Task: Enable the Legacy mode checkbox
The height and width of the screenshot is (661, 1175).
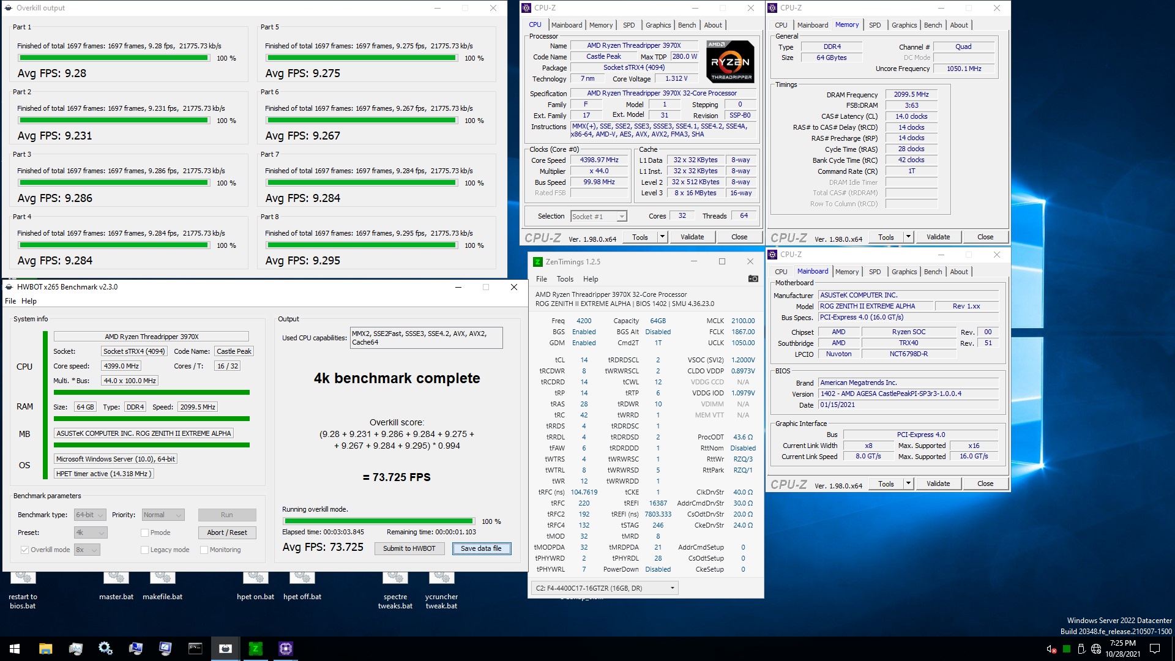Action: coord(145,550)
